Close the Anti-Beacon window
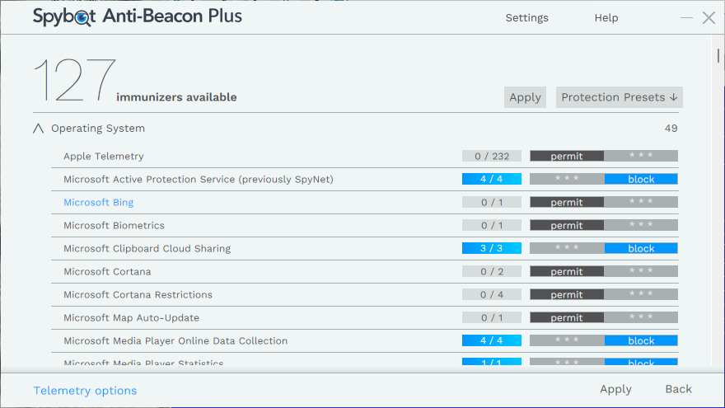This screenshot has width=725, height=408. [709, 17]
